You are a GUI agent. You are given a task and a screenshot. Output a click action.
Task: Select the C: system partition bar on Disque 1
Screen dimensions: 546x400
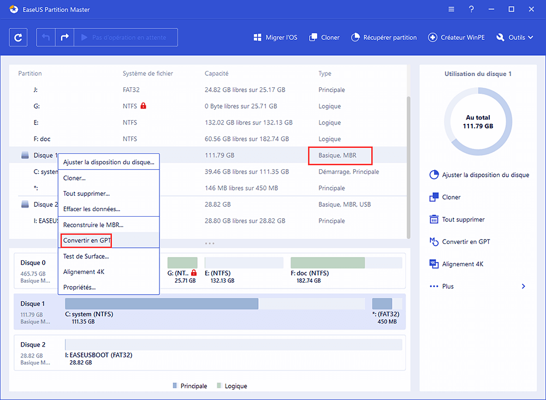pyautogui.click(x=161, y=303)
